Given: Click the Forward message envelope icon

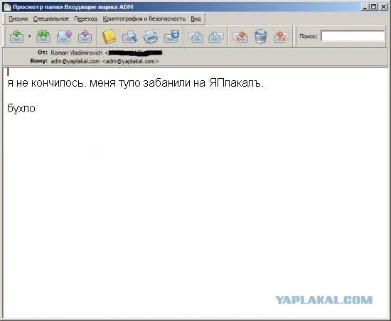Looking at the screenshot, I should 64,36.
